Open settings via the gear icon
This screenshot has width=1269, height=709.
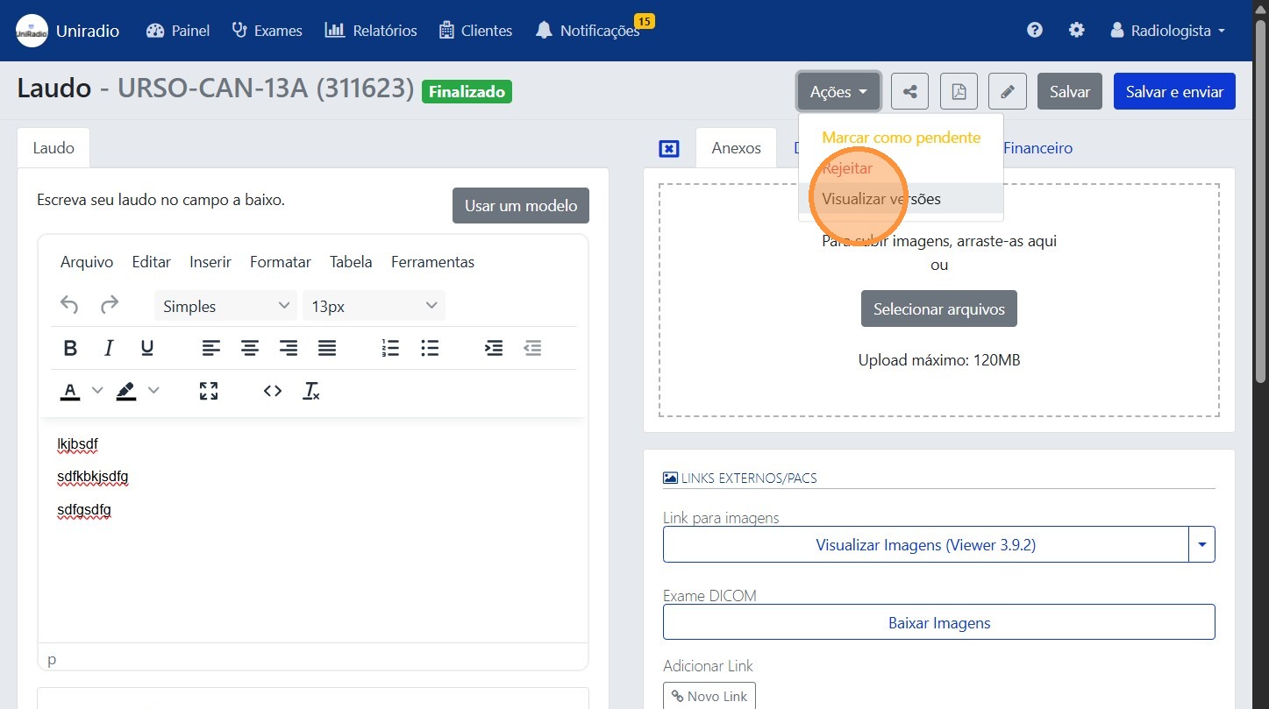[x=1077, y=30]
